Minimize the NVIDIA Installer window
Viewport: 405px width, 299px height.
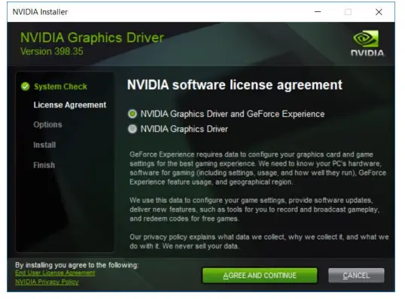(318, 12)
